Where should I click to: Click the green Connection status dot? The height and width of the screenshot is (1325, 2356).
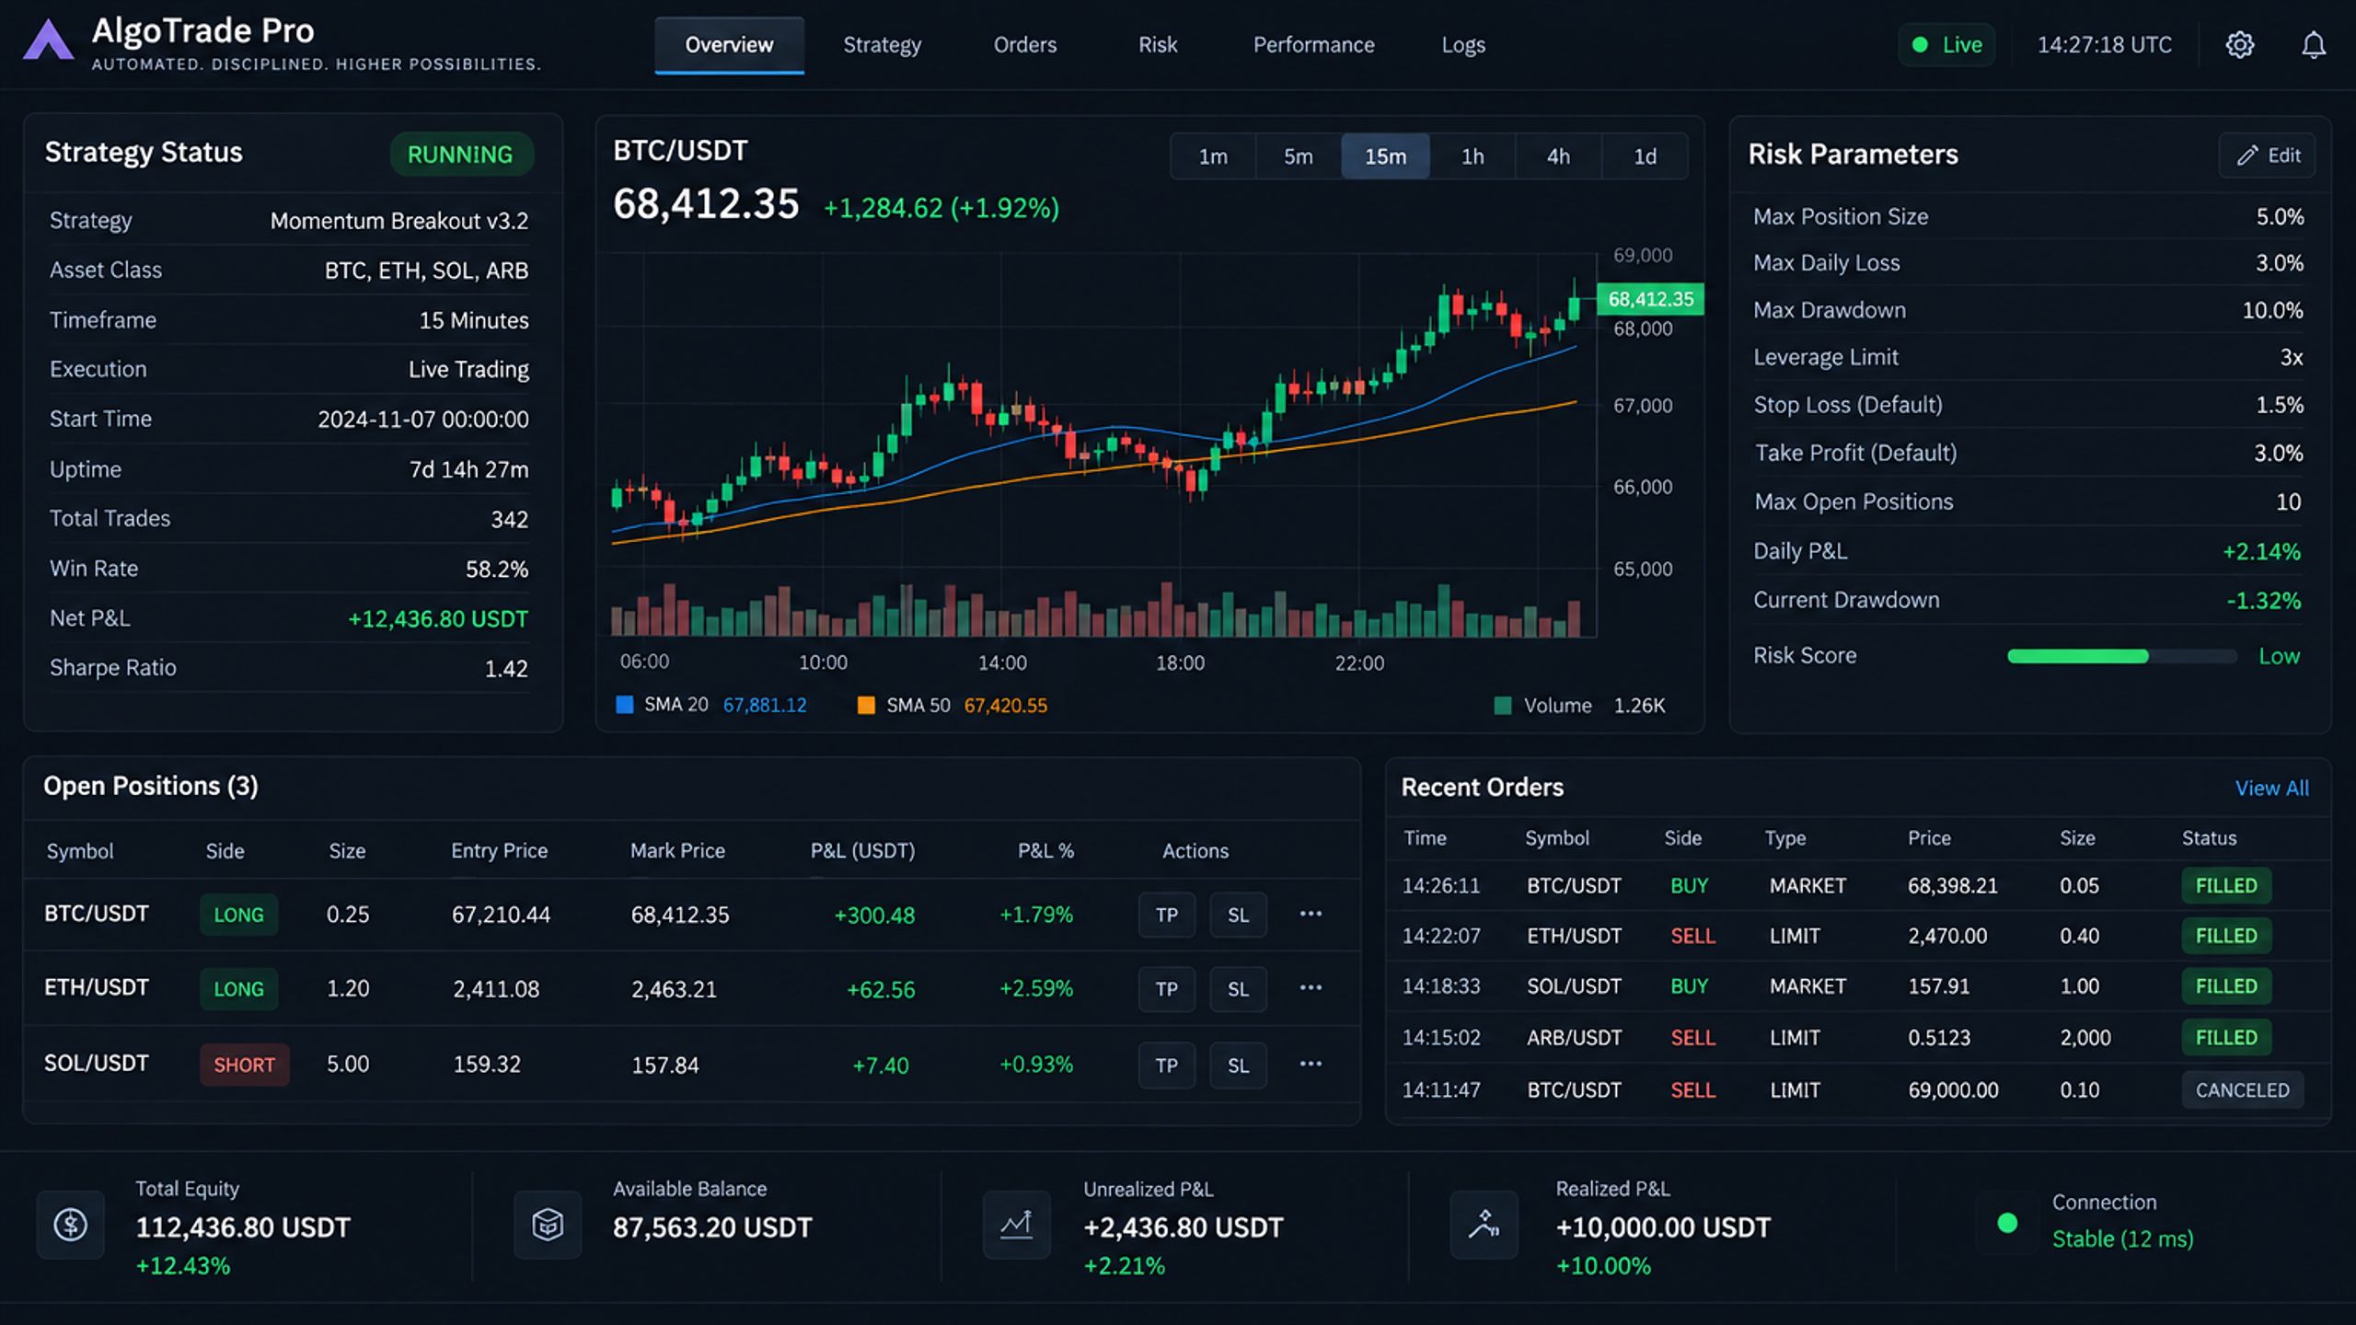tap(2007, 1223)
